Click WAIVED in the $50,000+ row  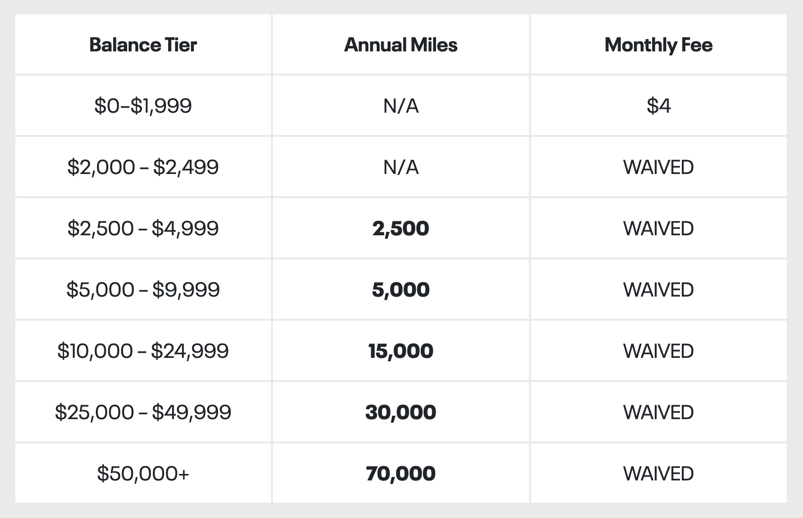click(658, 474)
